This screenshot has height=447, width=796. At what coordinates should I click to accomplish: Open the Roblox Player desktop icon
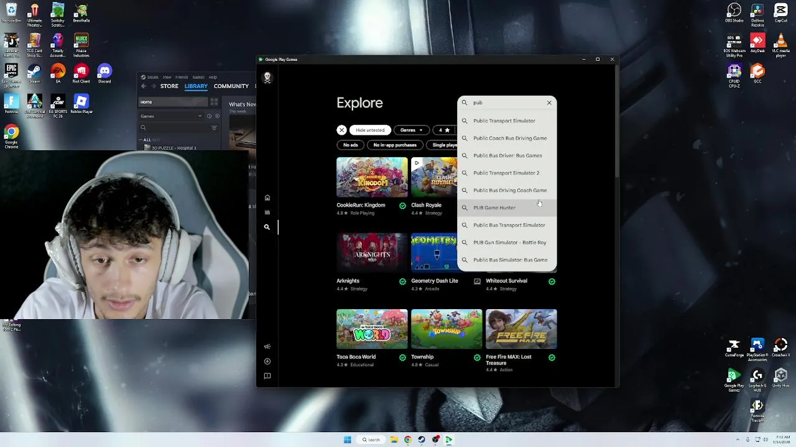pyautogui.click(x=81, y=104)
